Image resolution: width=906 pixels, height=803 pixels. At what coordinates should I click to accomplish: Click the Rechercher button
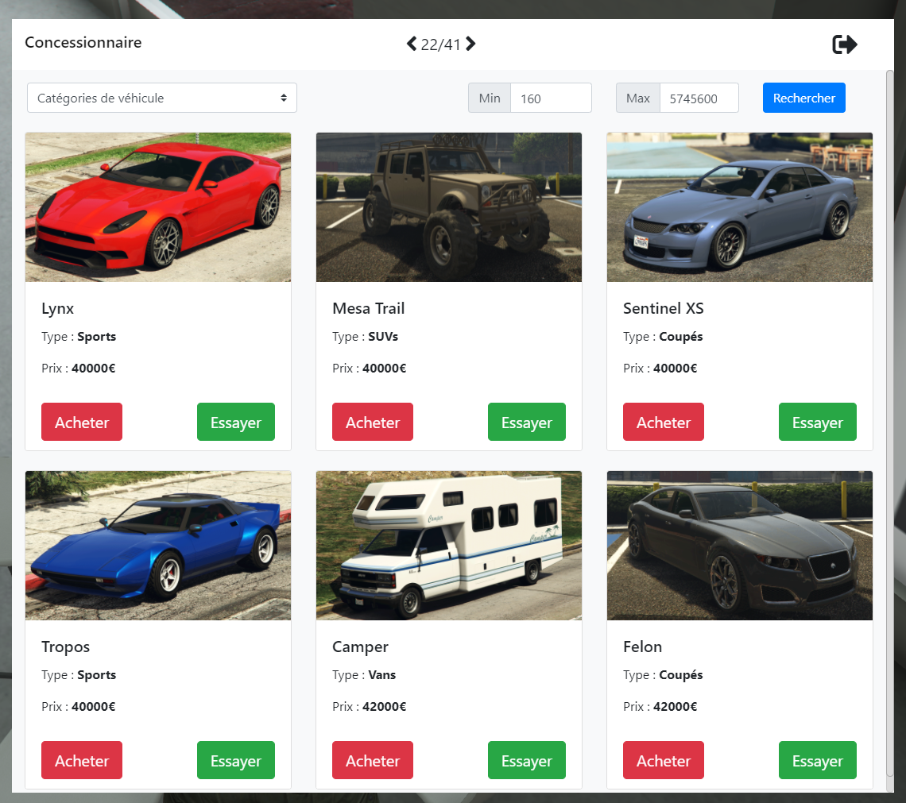[x=803, y=98]
